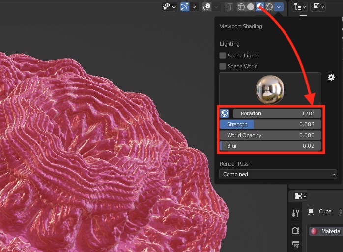
Task: Adjust the Strength slider
Action: (270, 124)
